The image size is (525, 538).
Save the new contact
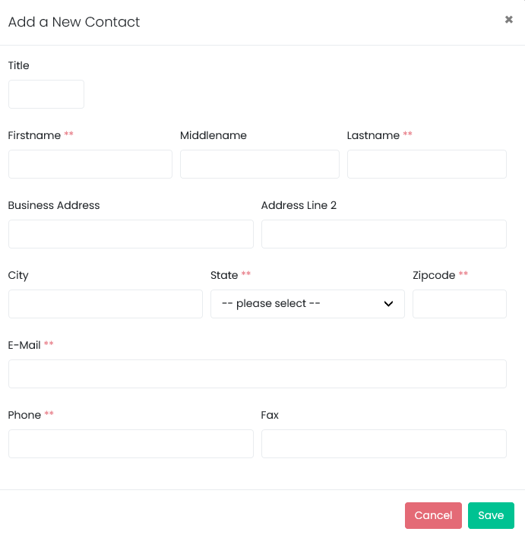coord(491,515)
